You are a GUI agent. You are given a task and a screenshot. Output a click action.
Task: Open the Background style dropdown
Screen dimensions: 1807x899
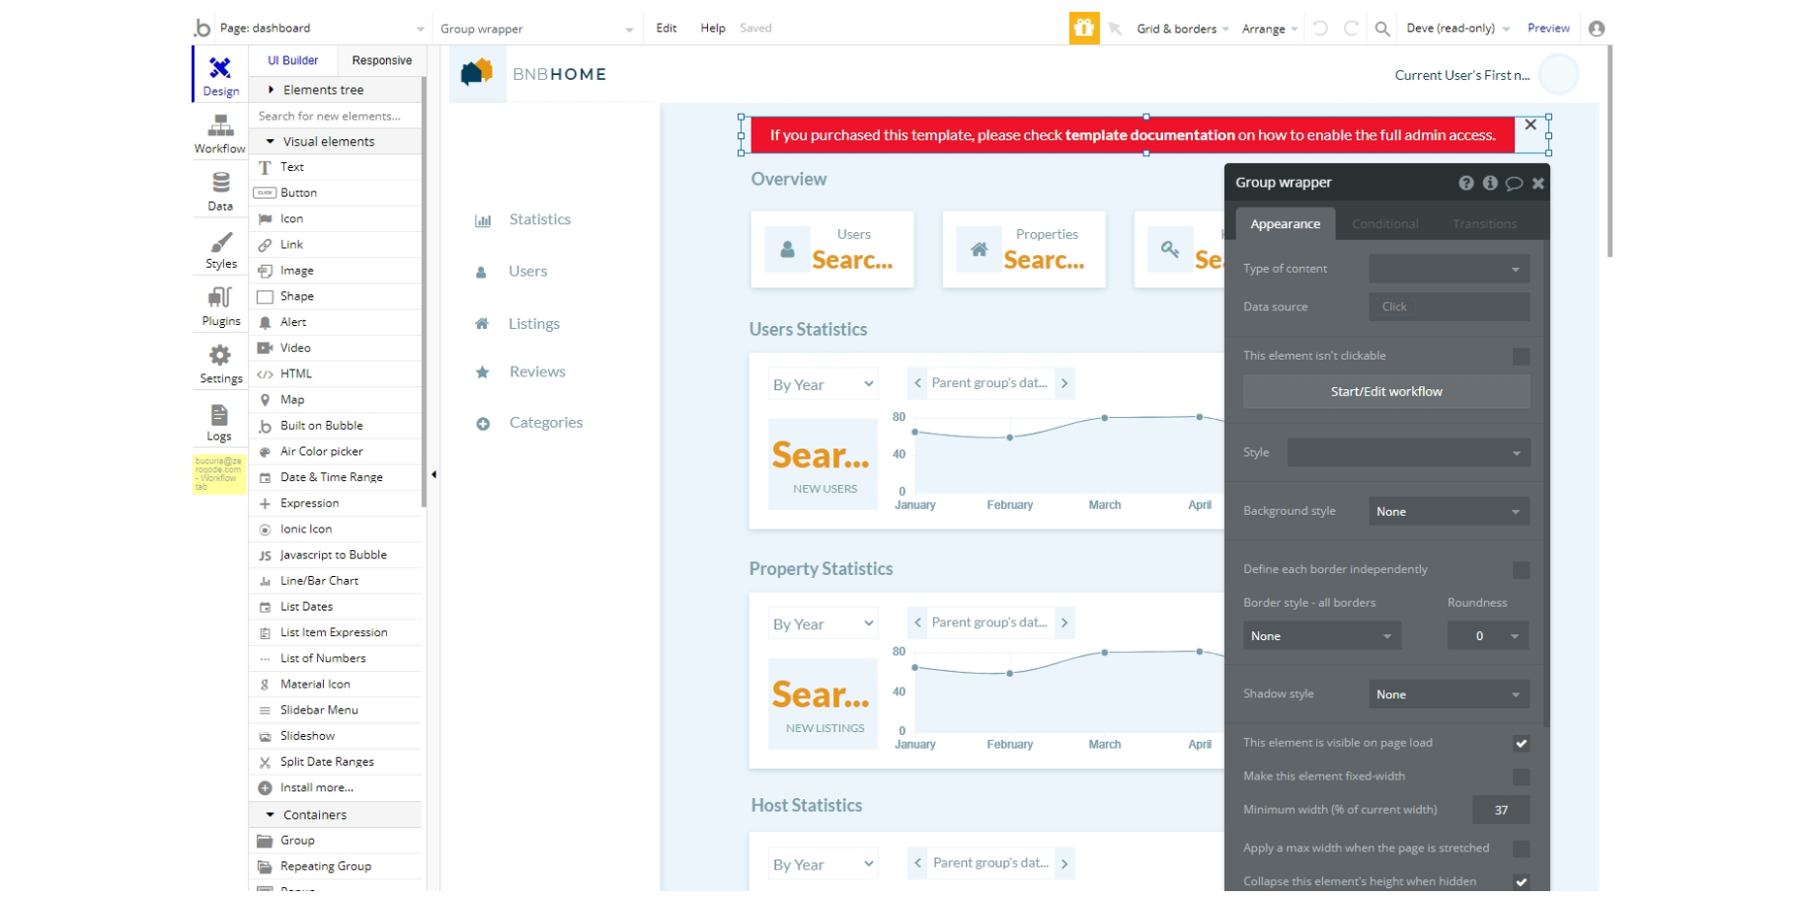pyautogui.click(x=1449, y=511)
